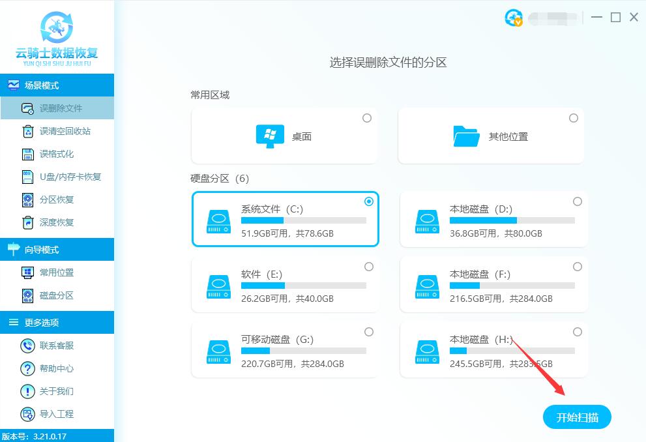Select the 系统文件 (C:) radio button
Viewport: 646px width, 442px height.
369,201
